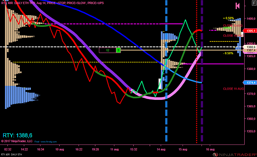Click the pink K marker icon

[238, 6]
